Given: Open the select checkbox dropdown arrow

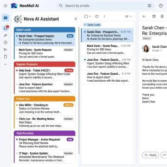Looking at the screenshot, I should [90, 16].
